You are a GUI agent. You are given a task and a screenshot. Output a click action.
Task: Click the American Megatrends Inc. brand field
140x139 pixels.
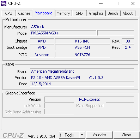(x=82, y=71)
